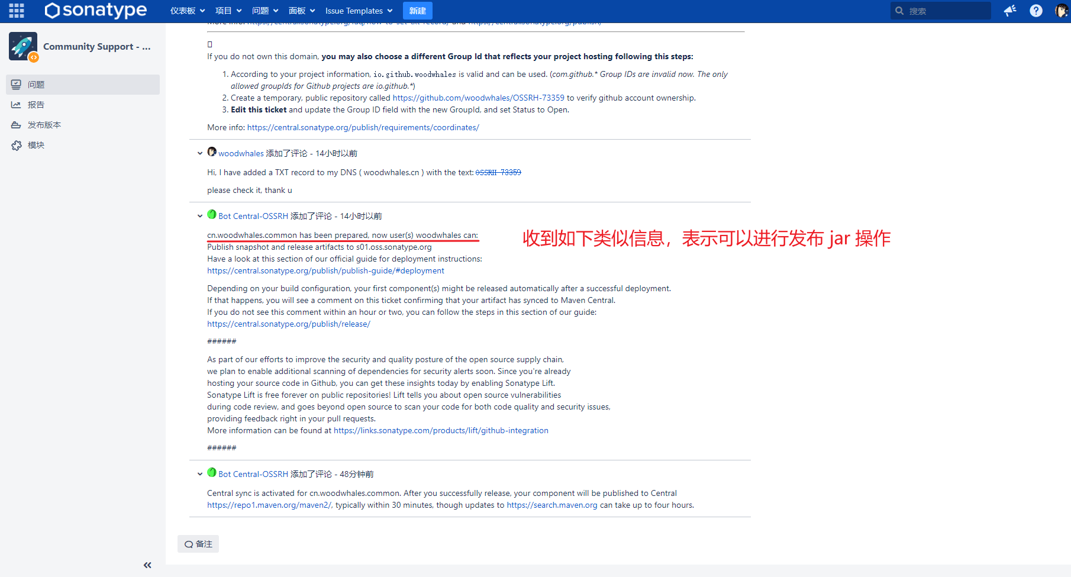Click the 新建 create button
Image resolution: width=1071 pixels, height=577 pixels.
(418, 11)
